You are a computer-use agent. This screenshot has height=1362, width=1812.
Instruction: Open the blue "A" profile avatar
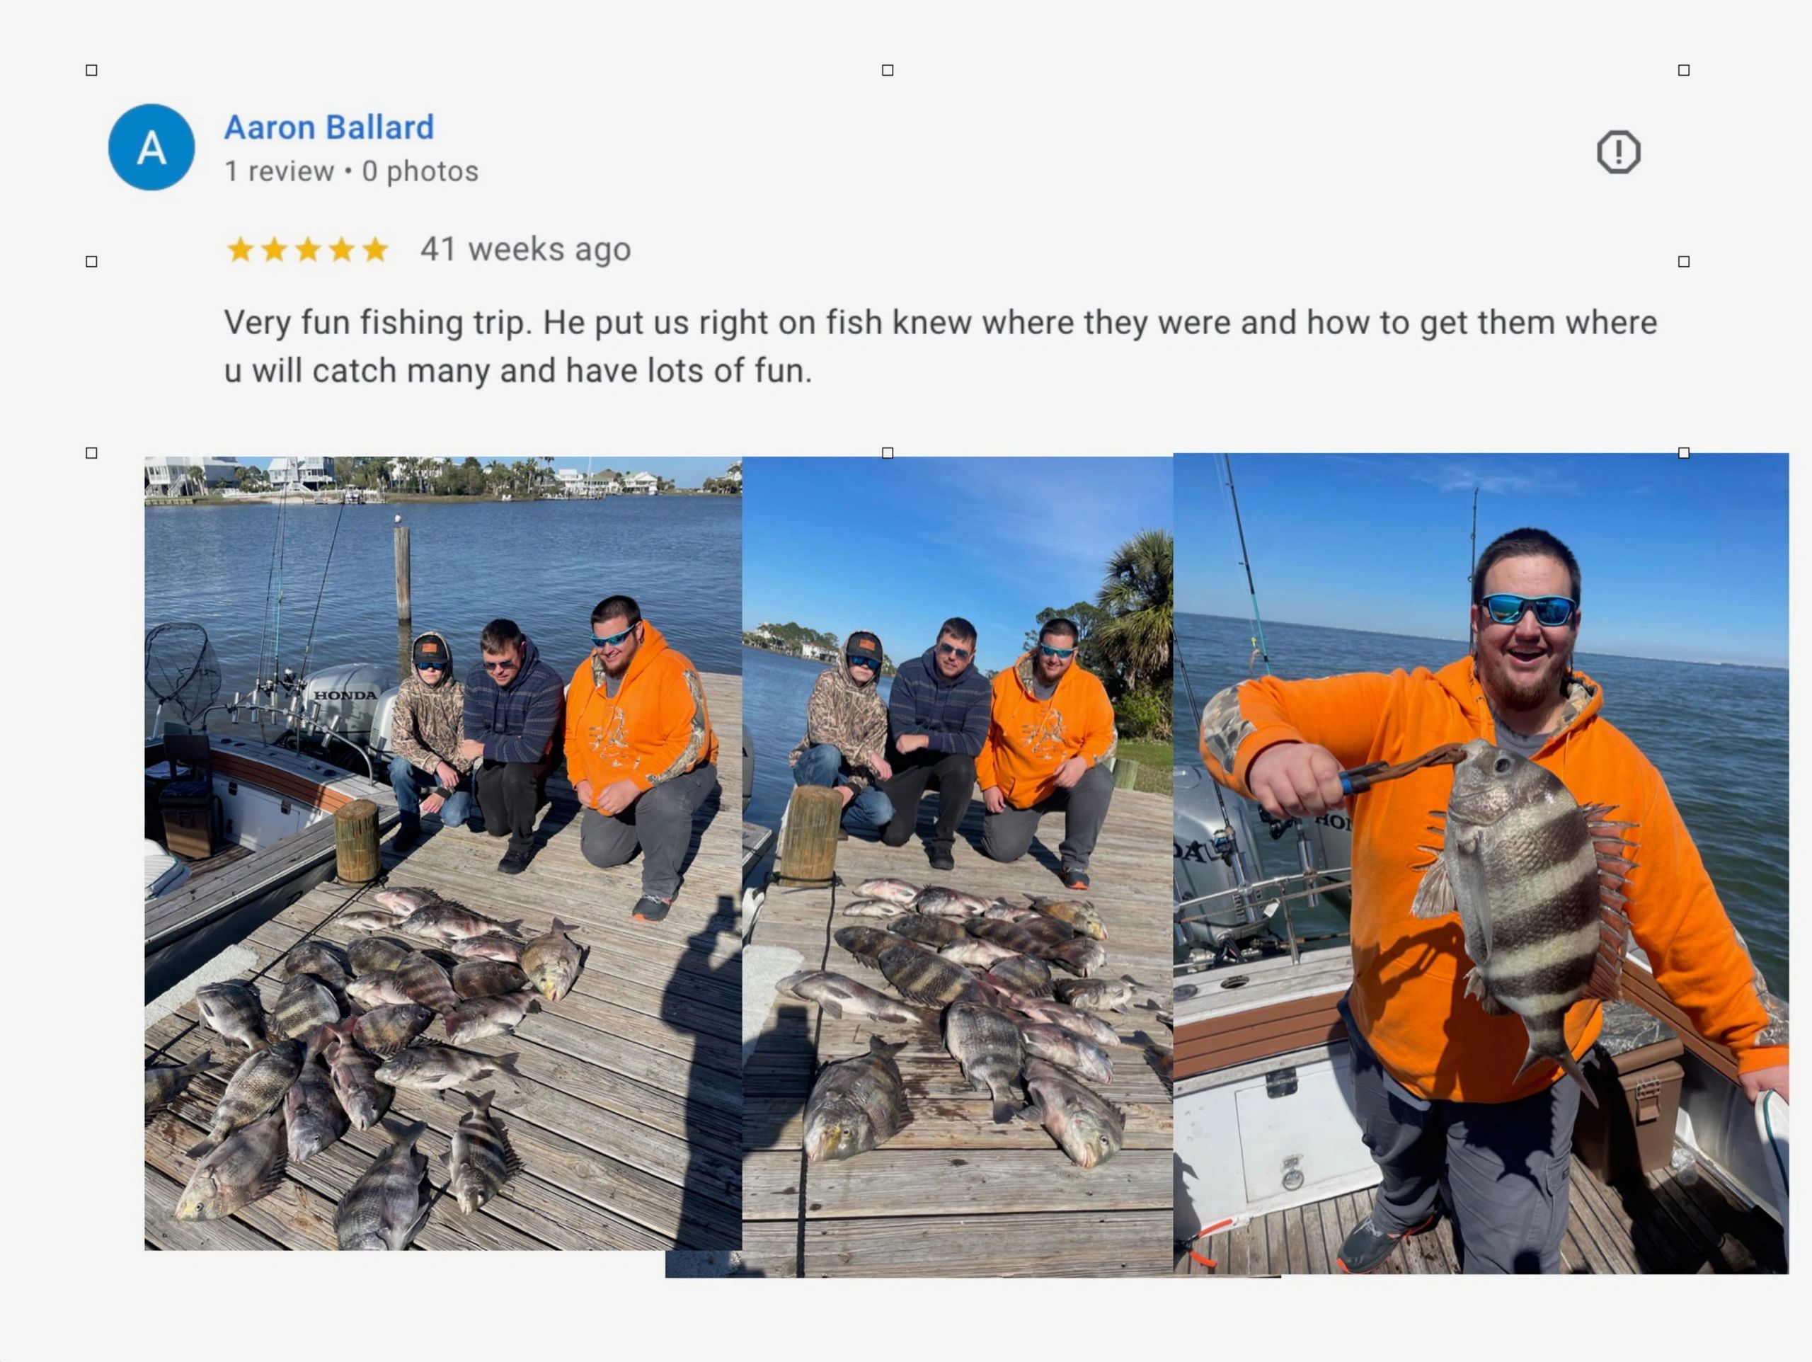point(151,147)
